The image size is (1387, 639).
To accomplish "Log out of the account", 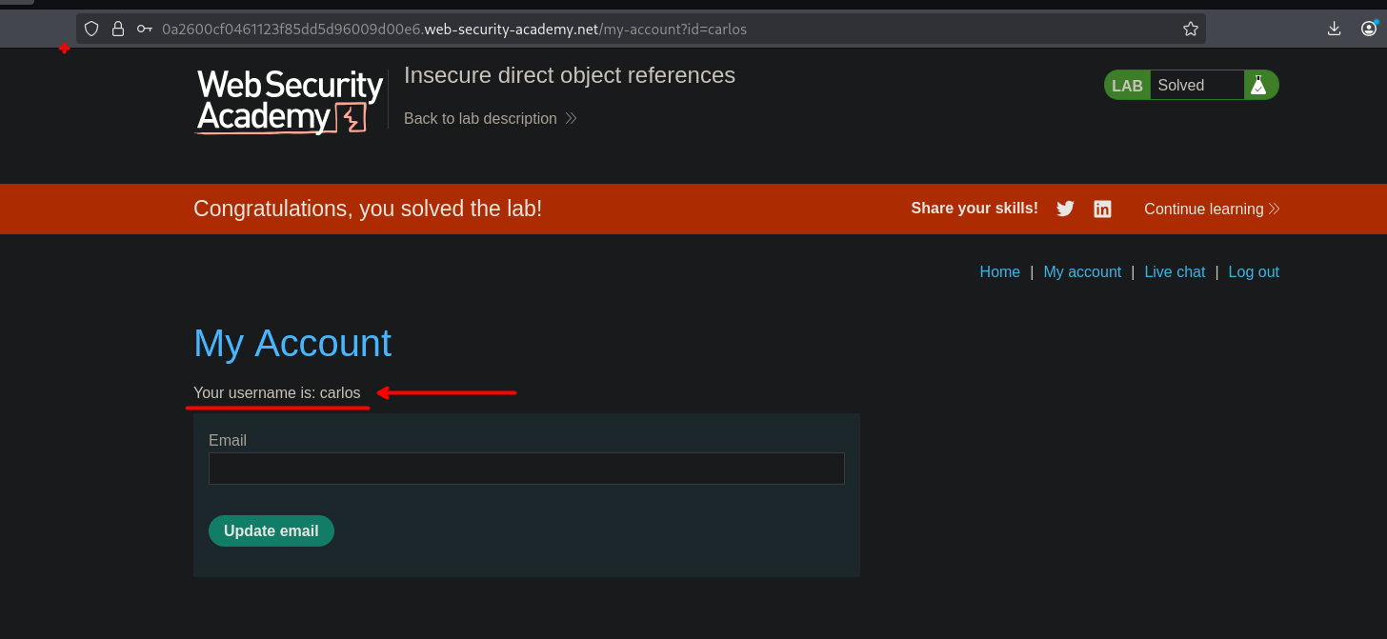I will tap(1254, 271).
